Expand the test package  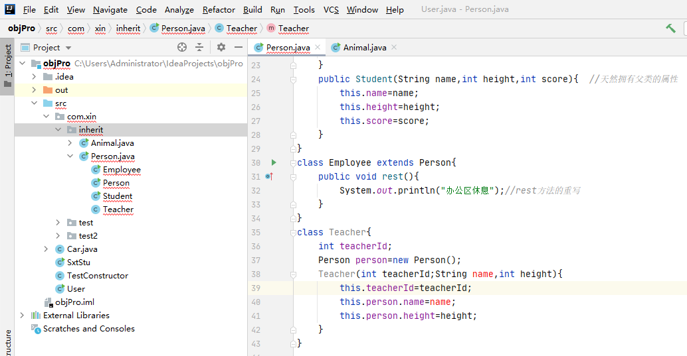pos(58,223)
